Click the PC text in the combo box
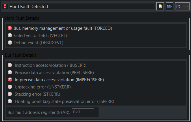Screen dimensions: 191x122 [x=179, y=7]
